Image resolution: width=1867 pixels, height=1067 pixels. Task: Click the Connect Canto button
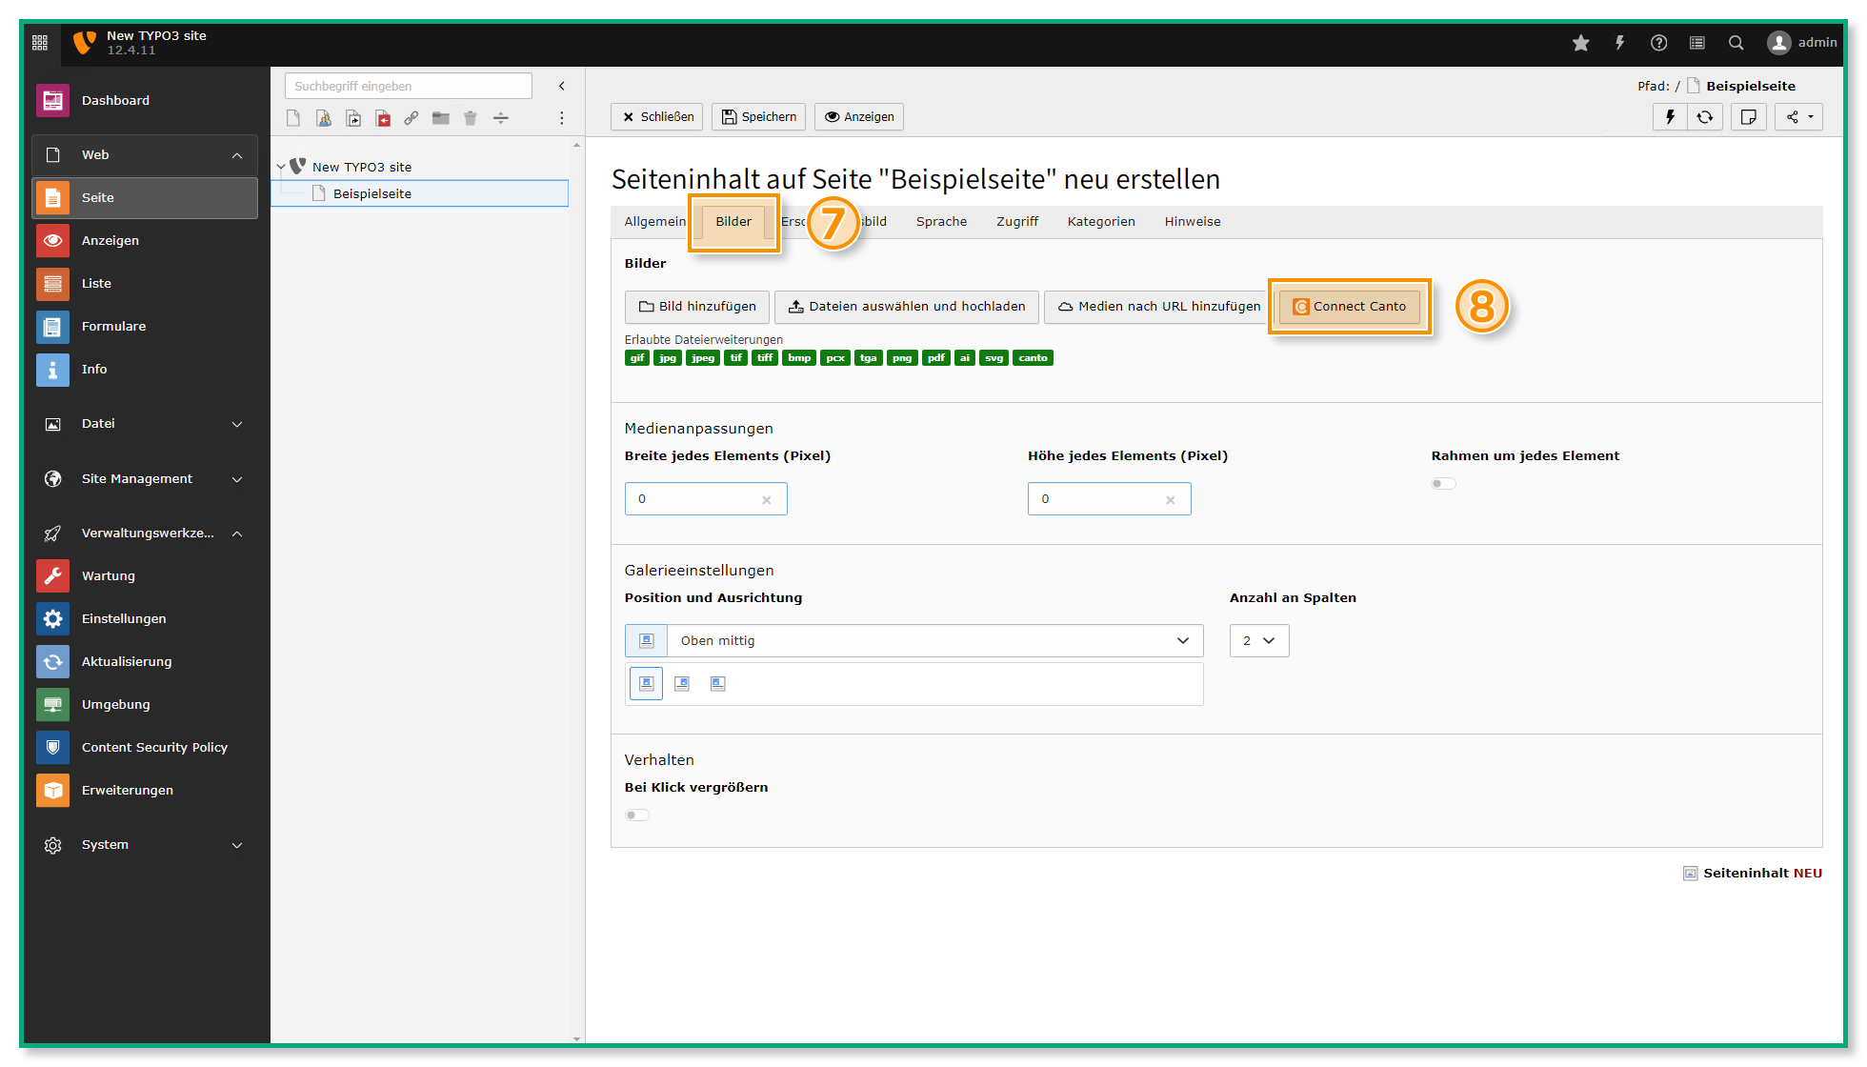1349,306
